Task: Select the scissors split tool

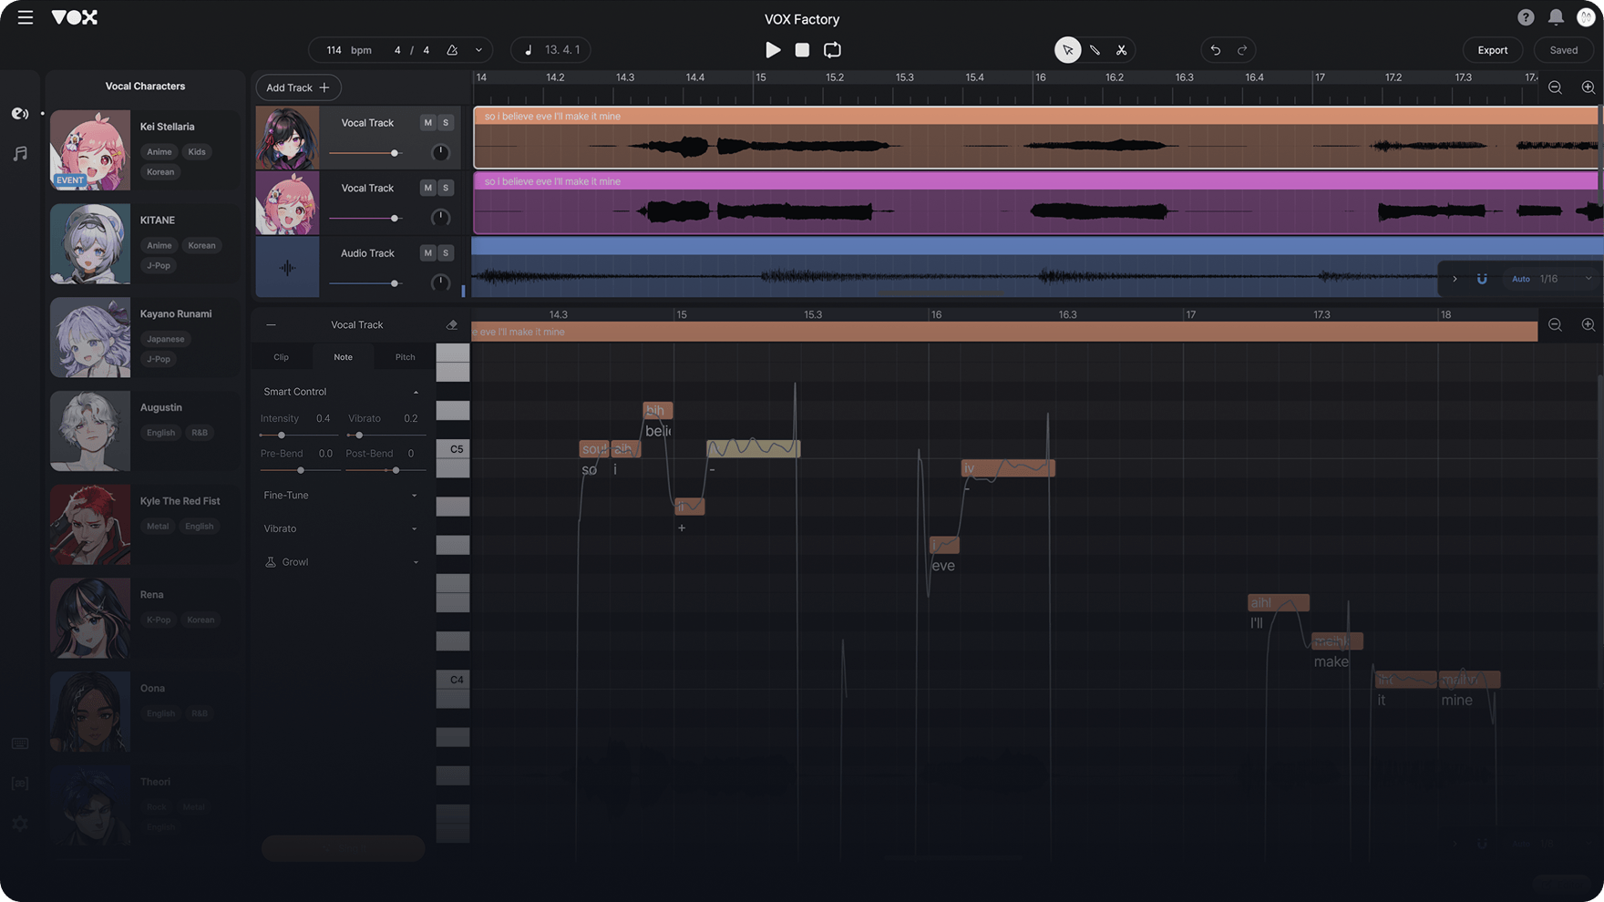Action: pyautogui.click(x=1121, y=50)
